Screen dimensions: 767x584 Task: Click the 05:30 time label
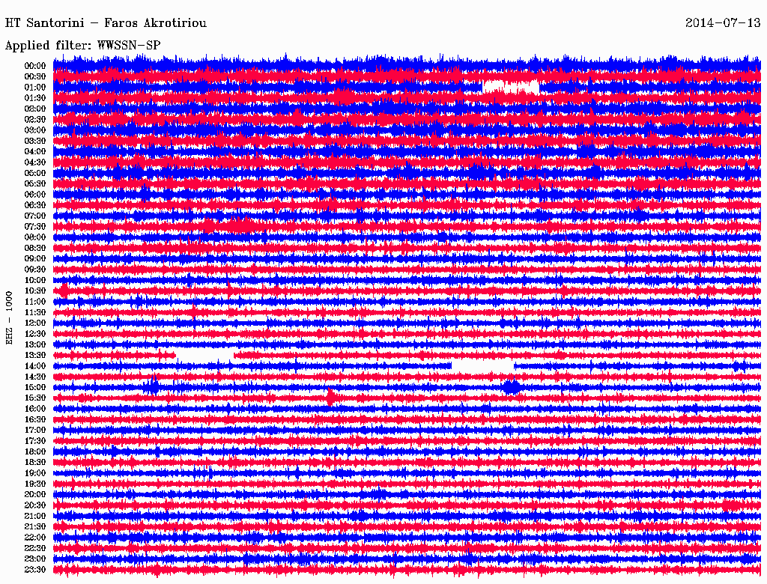34,184
